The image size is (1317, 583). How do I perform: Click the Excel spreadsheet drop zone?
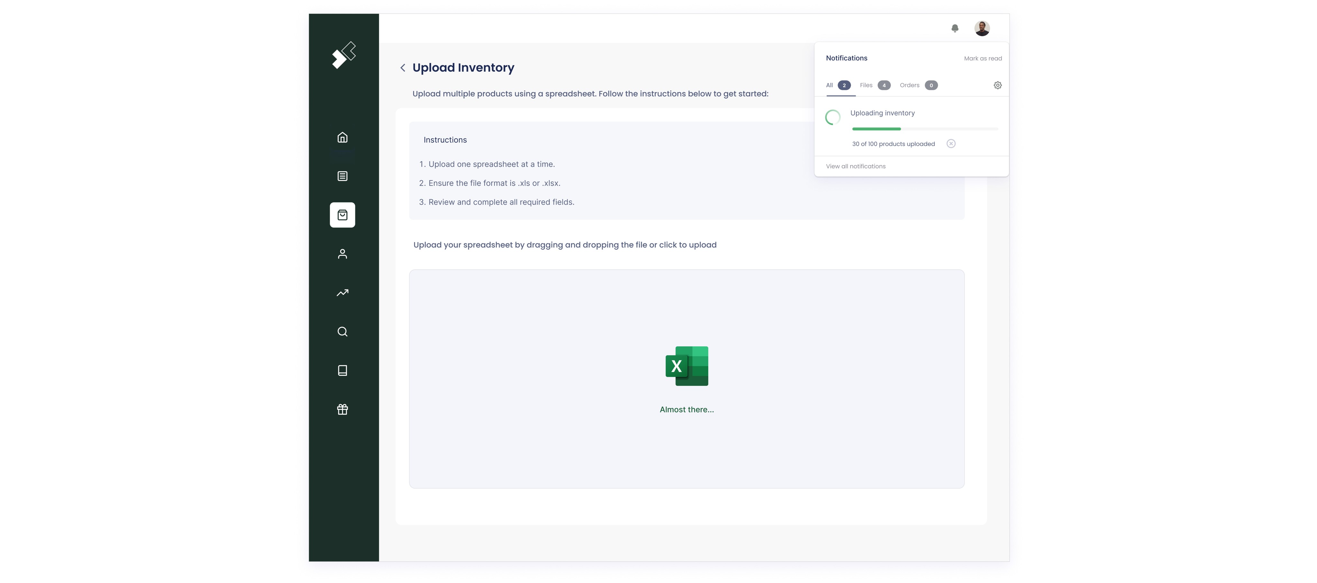click(686, 379)
